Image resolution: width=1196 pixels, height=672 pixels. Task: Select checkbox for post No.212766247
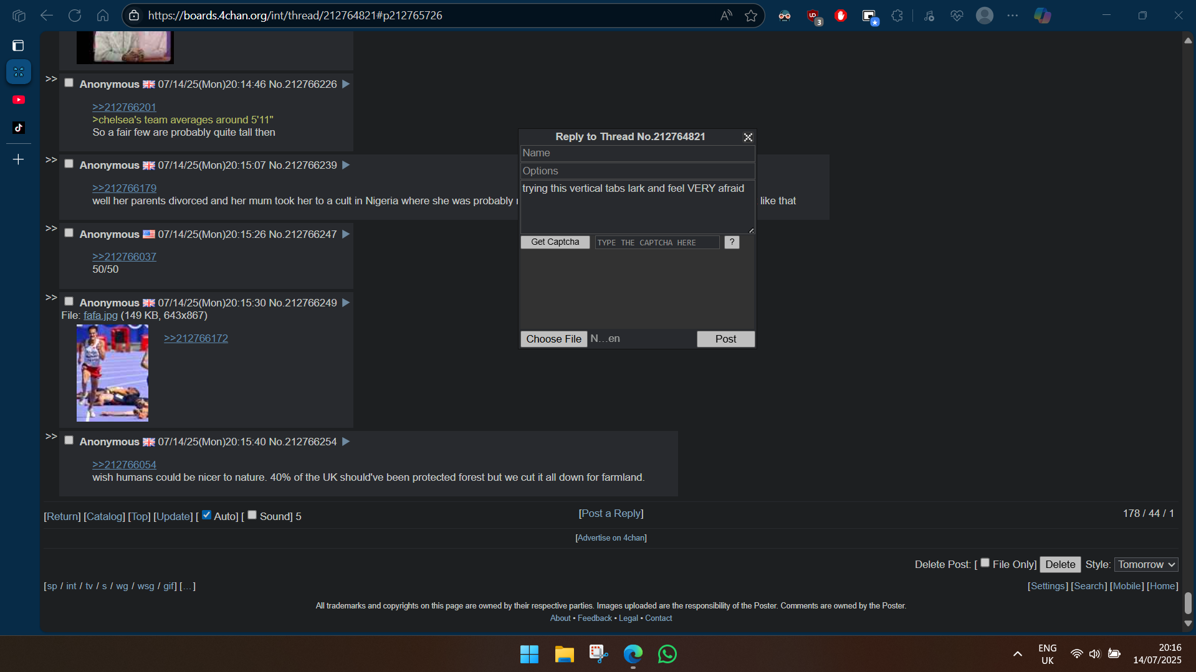[x=69, y=233]
